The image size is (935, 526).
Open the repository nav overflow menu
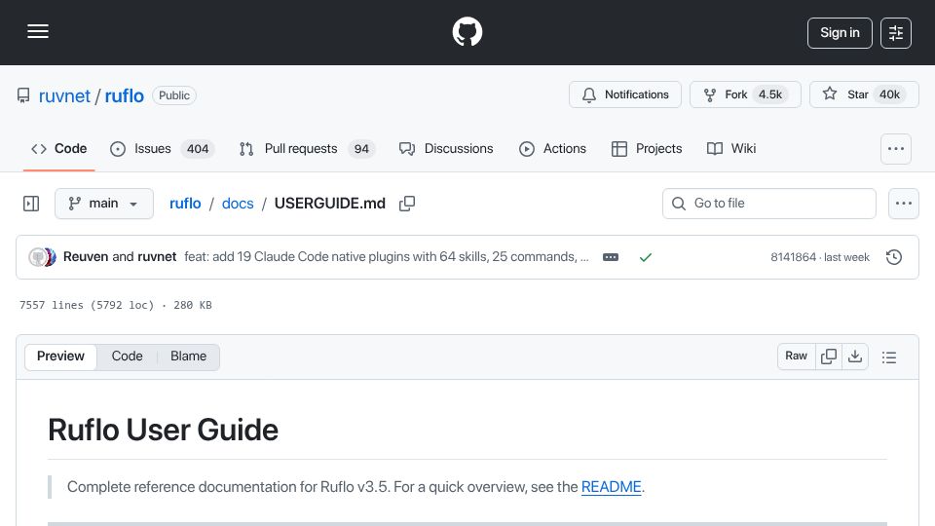tap(896, 149)
